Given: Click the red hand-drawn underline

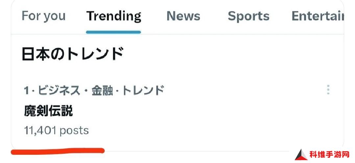Looking at the screenshot, I should pos(58,151).
